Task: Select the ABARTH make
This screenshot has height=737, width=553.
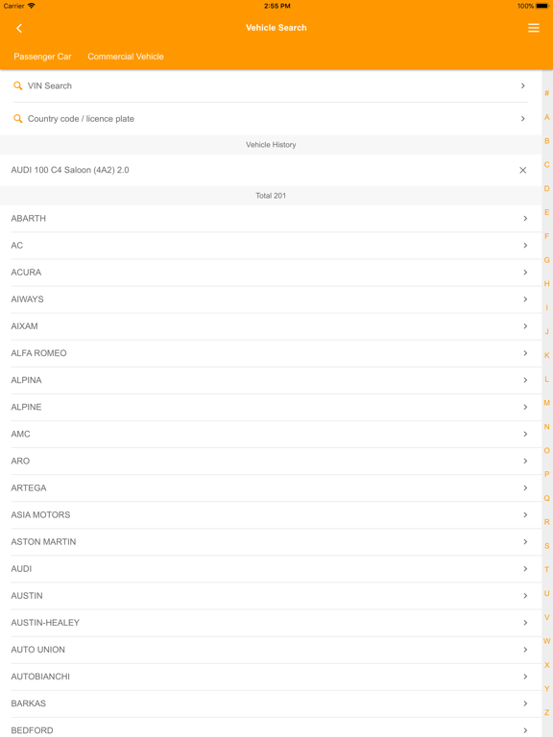Action: click(x=271, y=219)
